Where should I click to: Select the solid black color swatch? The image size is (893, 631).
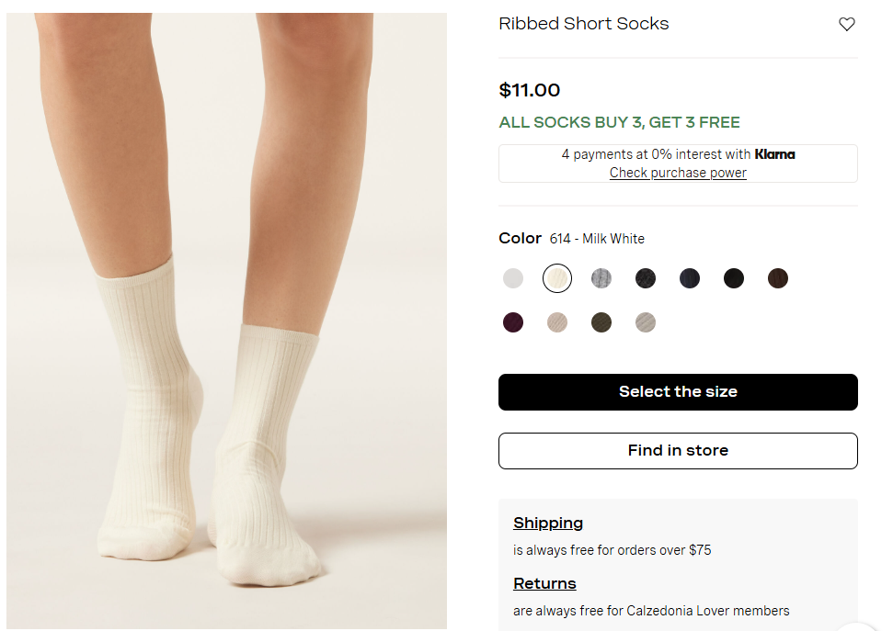pos(734,278)
